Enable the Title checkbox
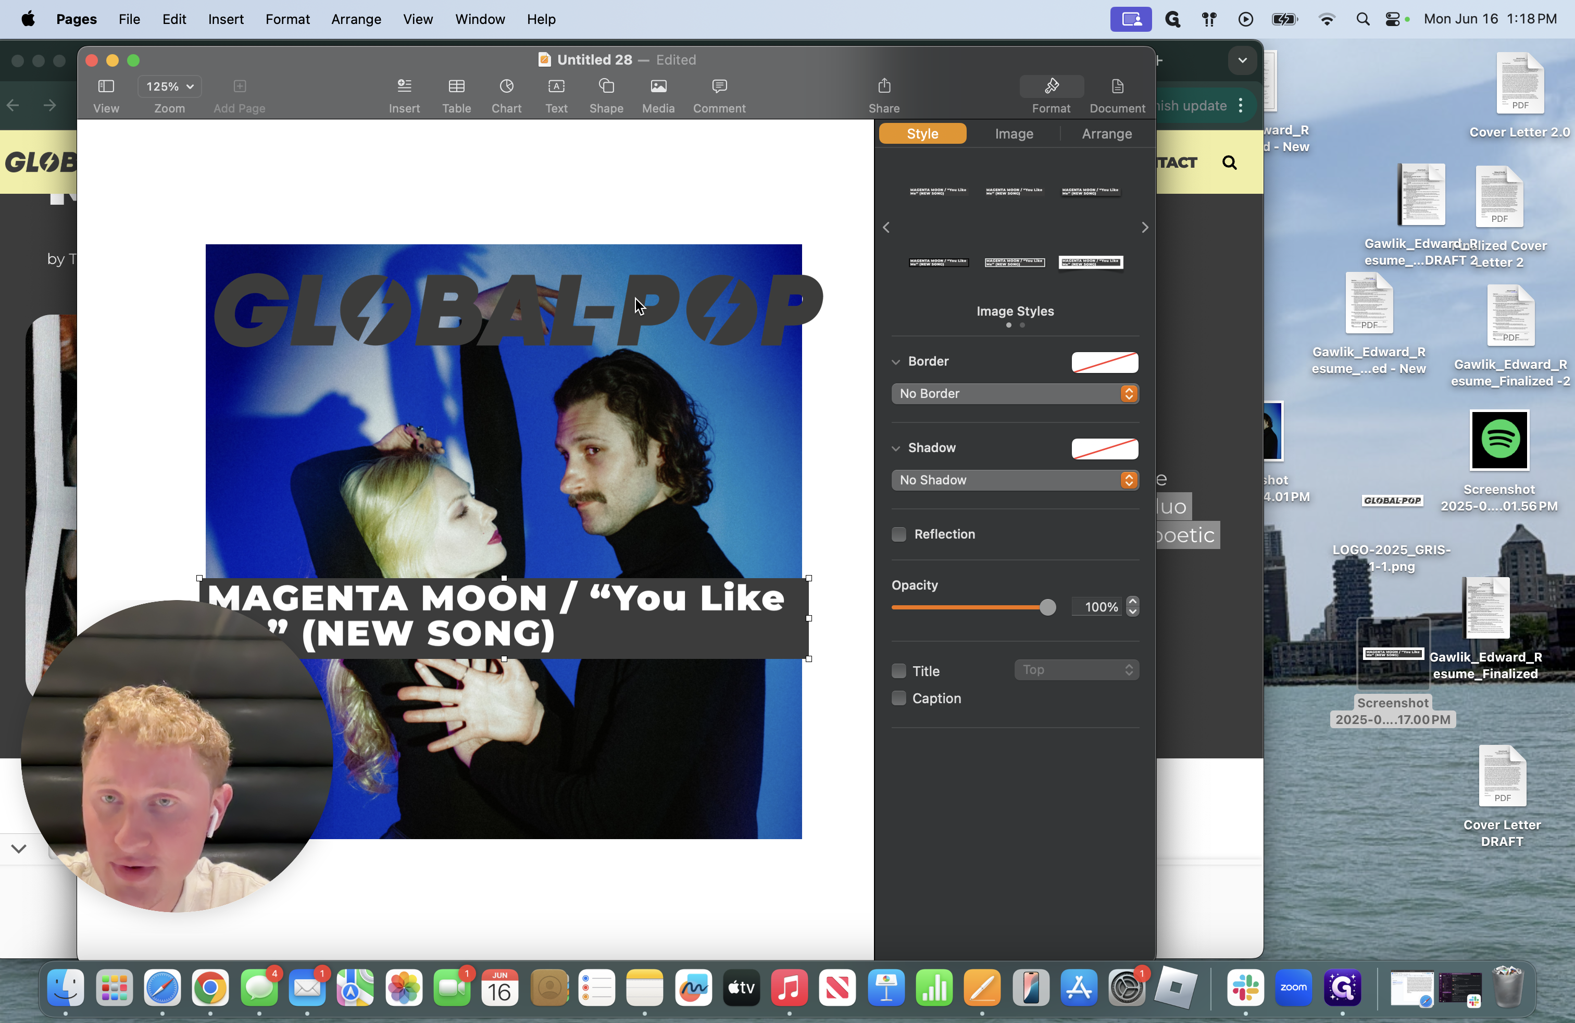The image size is (1575, 1023). (x=898, y=671)
